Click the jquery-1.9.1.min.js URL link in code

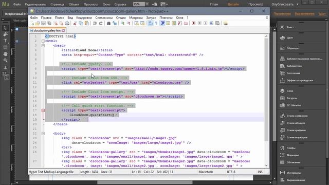(x=178, y=68)
